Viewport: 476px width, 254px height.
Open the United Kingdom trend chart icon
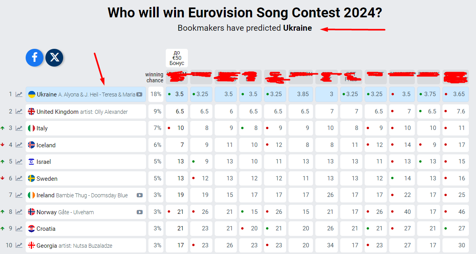[x=19, y=111]
